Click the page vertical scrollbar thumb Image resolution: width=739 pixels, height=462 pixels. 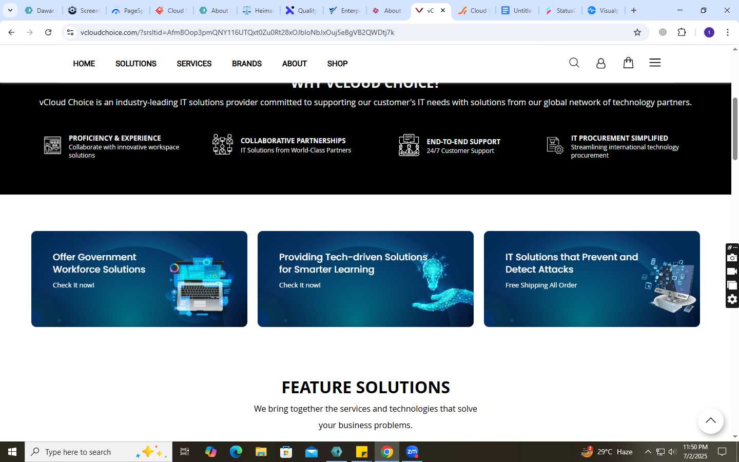coord(735,128)
